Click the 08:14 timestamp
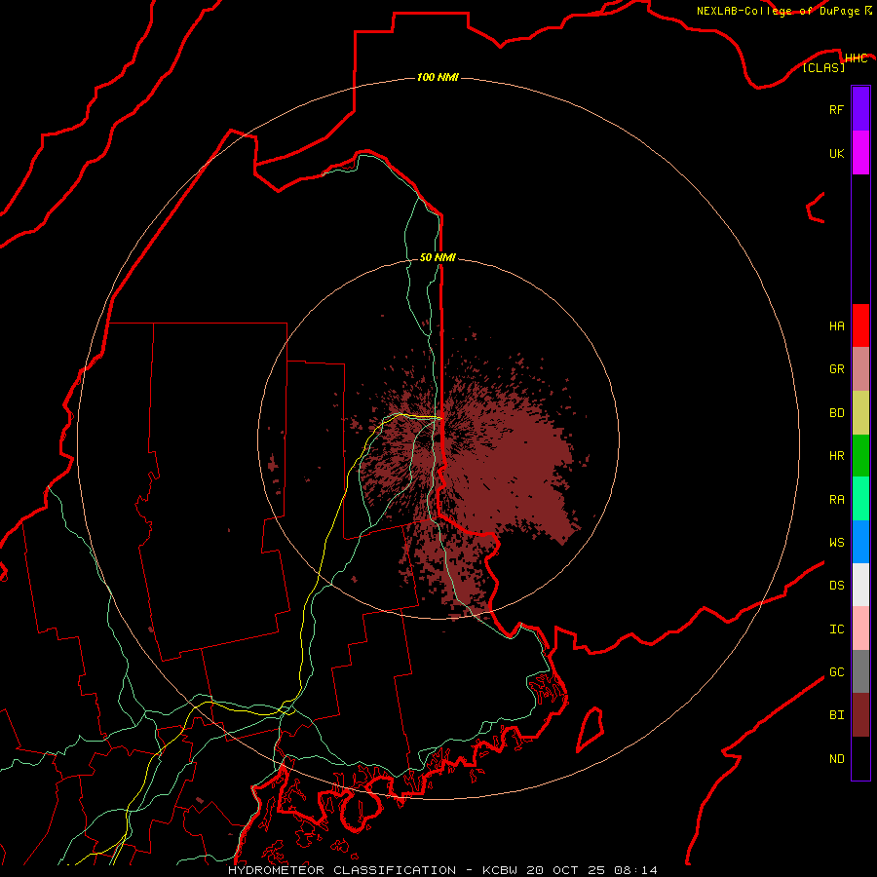Screen dimensions: 877x877 (635, 870)
